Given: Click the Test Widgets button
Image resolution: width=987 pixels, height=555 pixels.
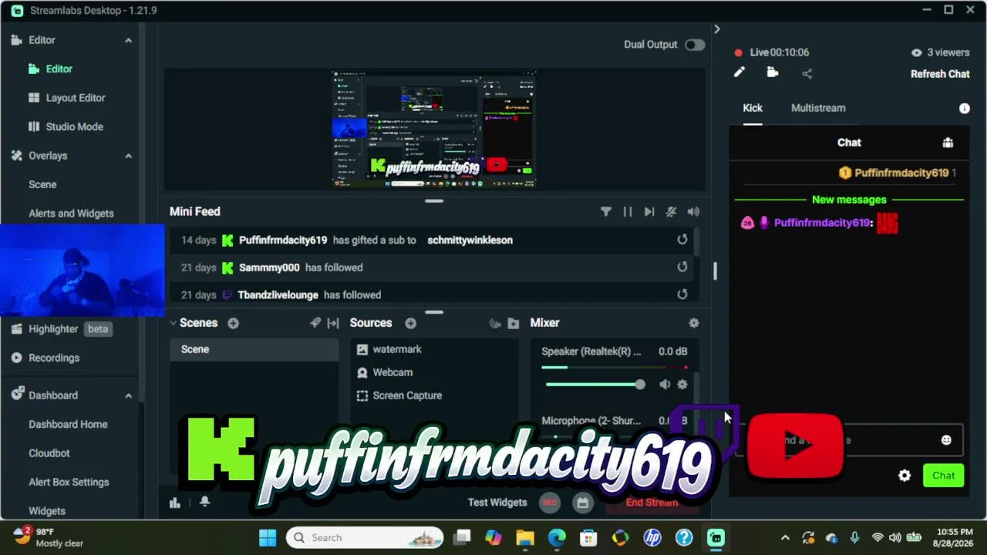Looking at the screenshot, I should point(497,503).
